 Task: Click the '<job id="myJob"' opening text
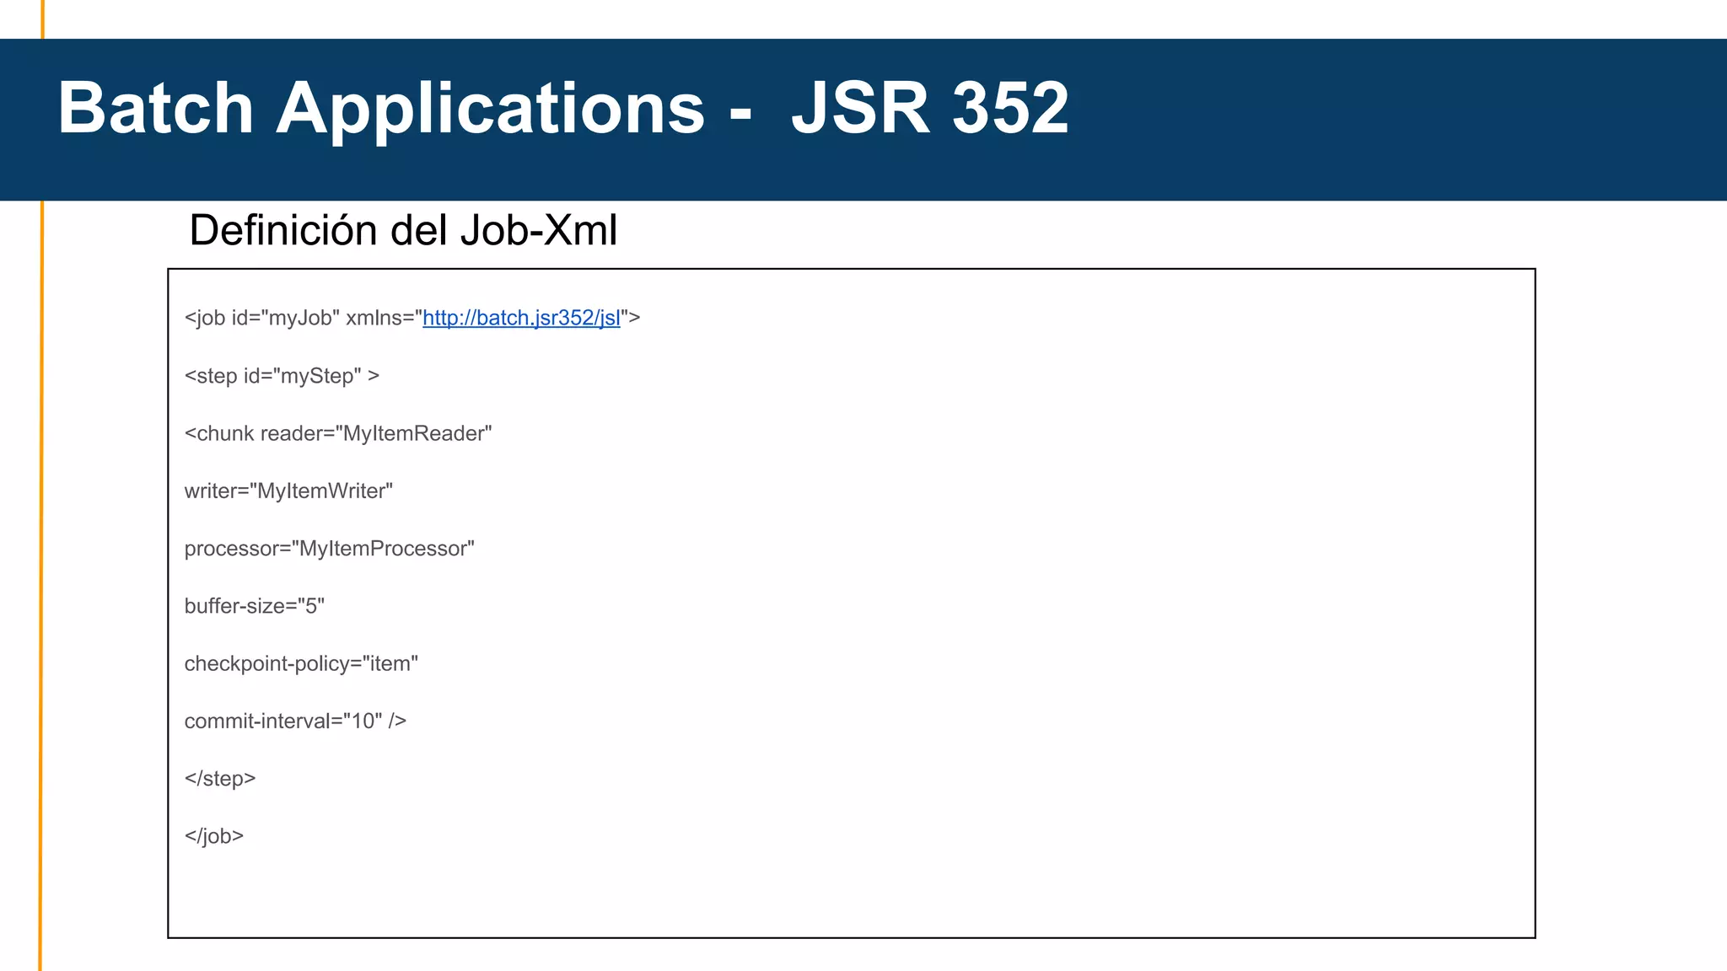pos(261,318)
